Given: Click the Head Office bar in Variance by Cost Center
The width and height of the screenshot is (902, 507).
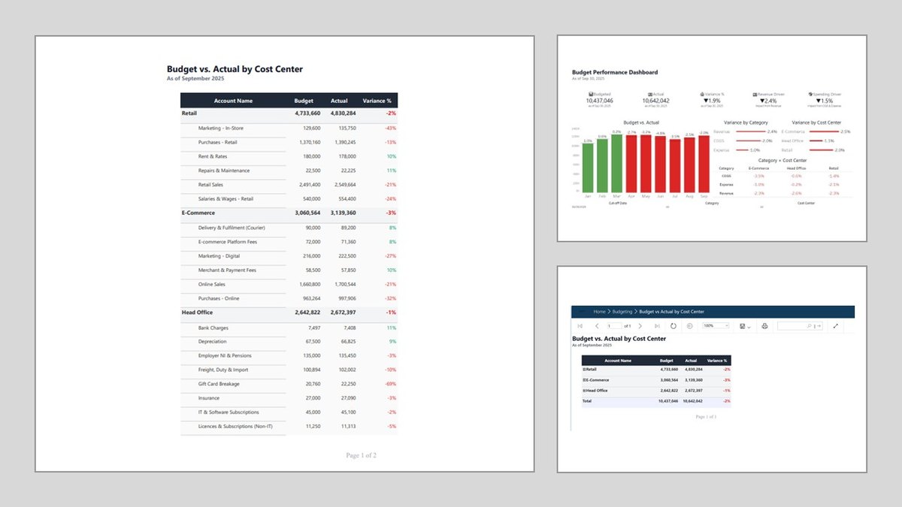Looking at the screenshot, I should [816, 140].
